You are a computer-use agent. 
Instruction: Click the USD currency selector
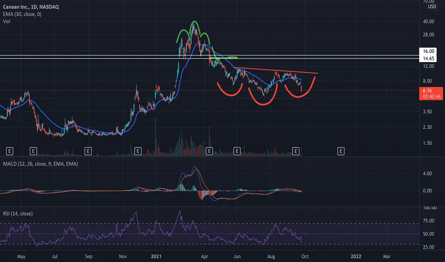[432, 7]
